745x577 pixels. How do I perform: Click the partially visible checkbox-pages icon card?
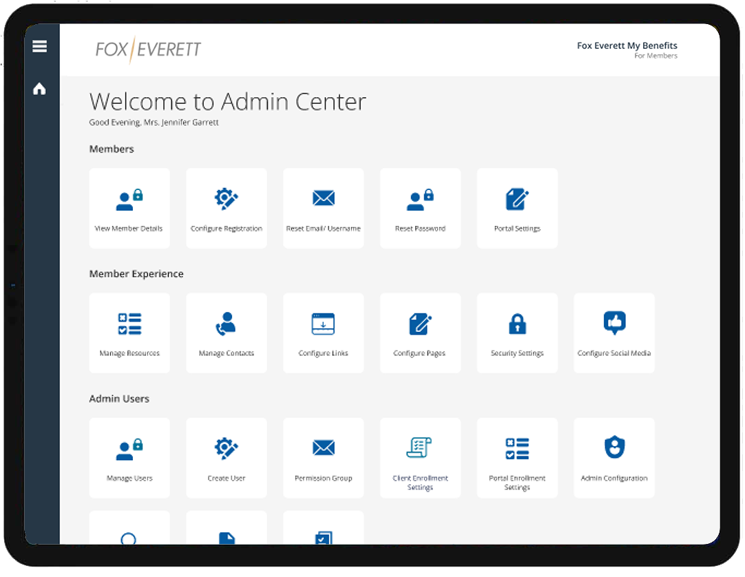324,527
